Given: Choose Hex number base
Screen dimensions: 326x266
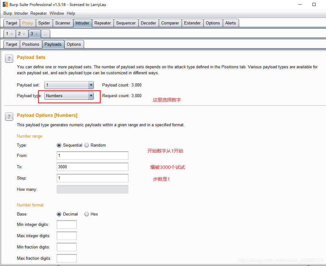Looking at the screenshot, I should click(x=87, y=214).
